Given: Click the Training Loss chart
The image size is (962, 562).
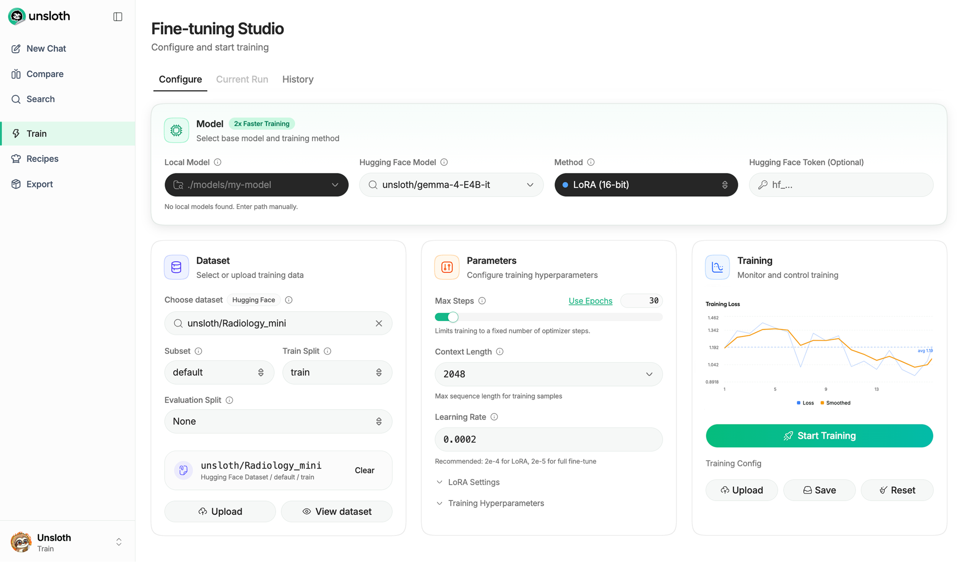Looking at the screenshot, I should (819, 353).
